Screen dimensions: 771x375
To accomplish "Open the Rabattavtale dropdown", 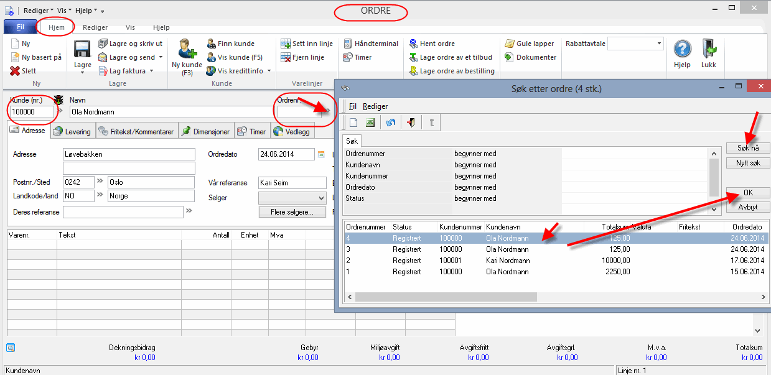I will (x=659, y=44).
